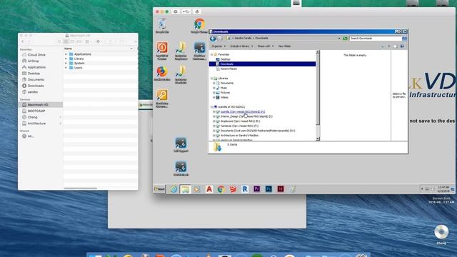Expand the System folder disclosure triangle
The height and width of the screenshot is (257, 457).
pos(66,64)
